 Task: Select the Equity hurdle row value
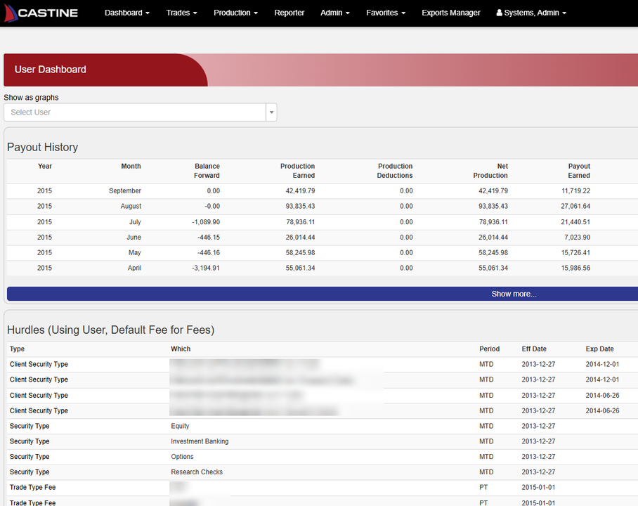coord(180,426)
